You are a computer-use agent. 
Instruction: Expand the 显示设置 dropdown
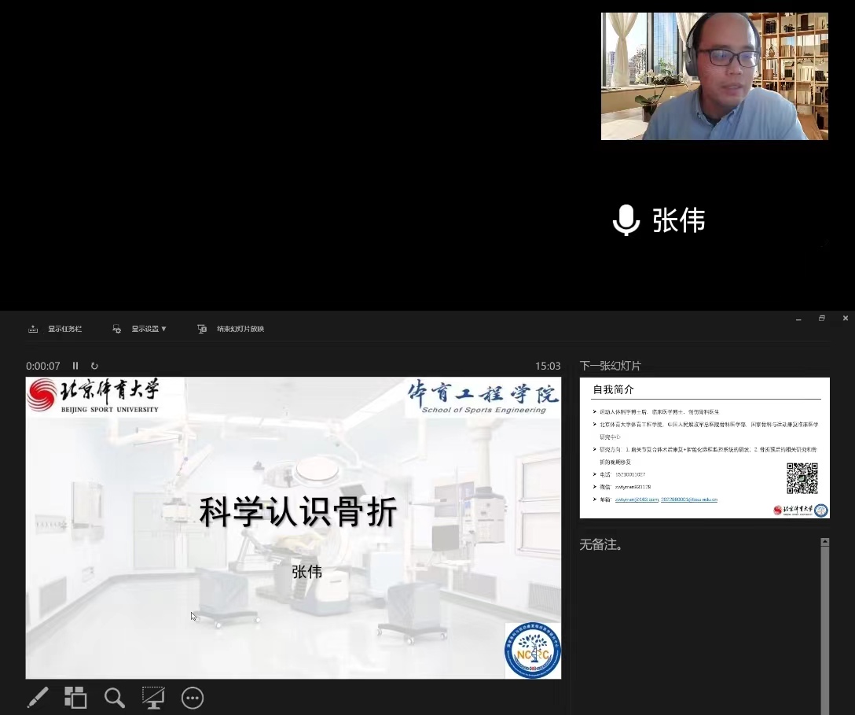[140, 329]
